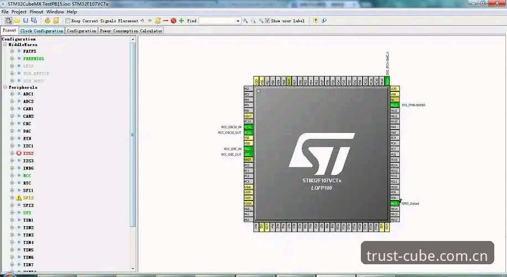Image resolution: width=507 pixels, height=277 pixels.
Task: Expand the I2S2 peripheral node
Action: click(x=12, y=153)
